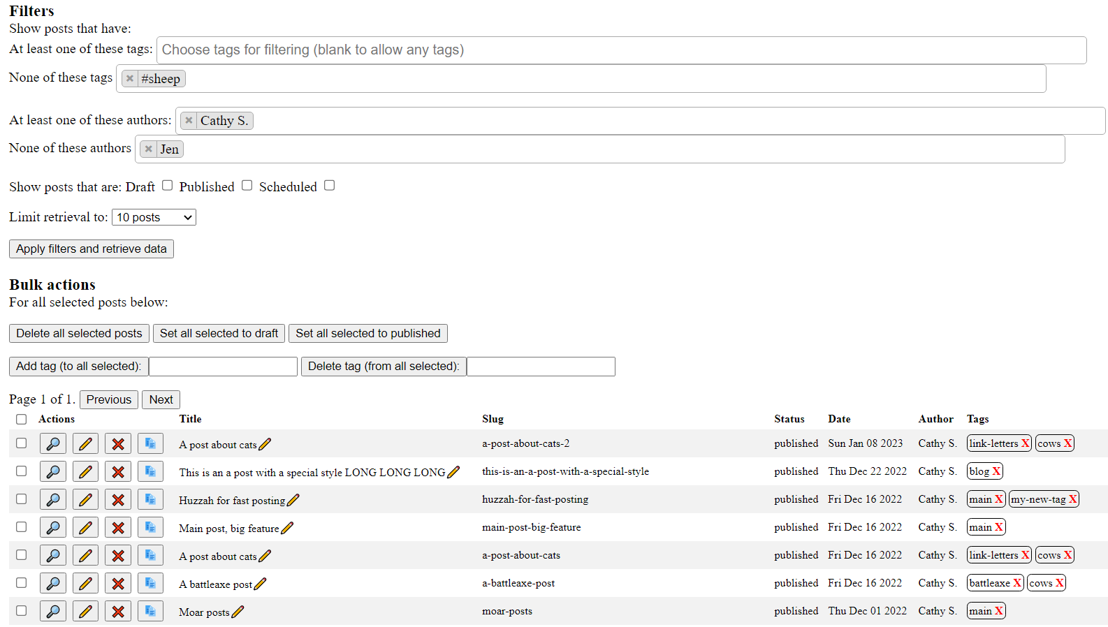This screenshot has width=1108, height=627.
Task: Go to the Next page
Action: [161, 400]
